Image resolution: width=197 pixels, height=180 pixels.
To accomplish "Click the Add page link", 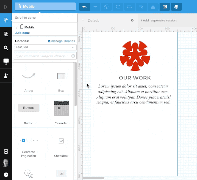I will 22,33.
